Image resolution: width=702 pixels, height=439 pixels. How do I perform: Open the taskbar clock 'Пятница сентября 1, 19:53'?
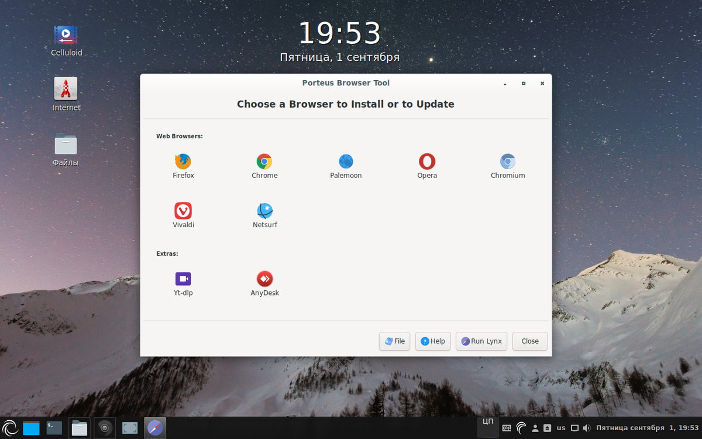(x=646, y=428)
